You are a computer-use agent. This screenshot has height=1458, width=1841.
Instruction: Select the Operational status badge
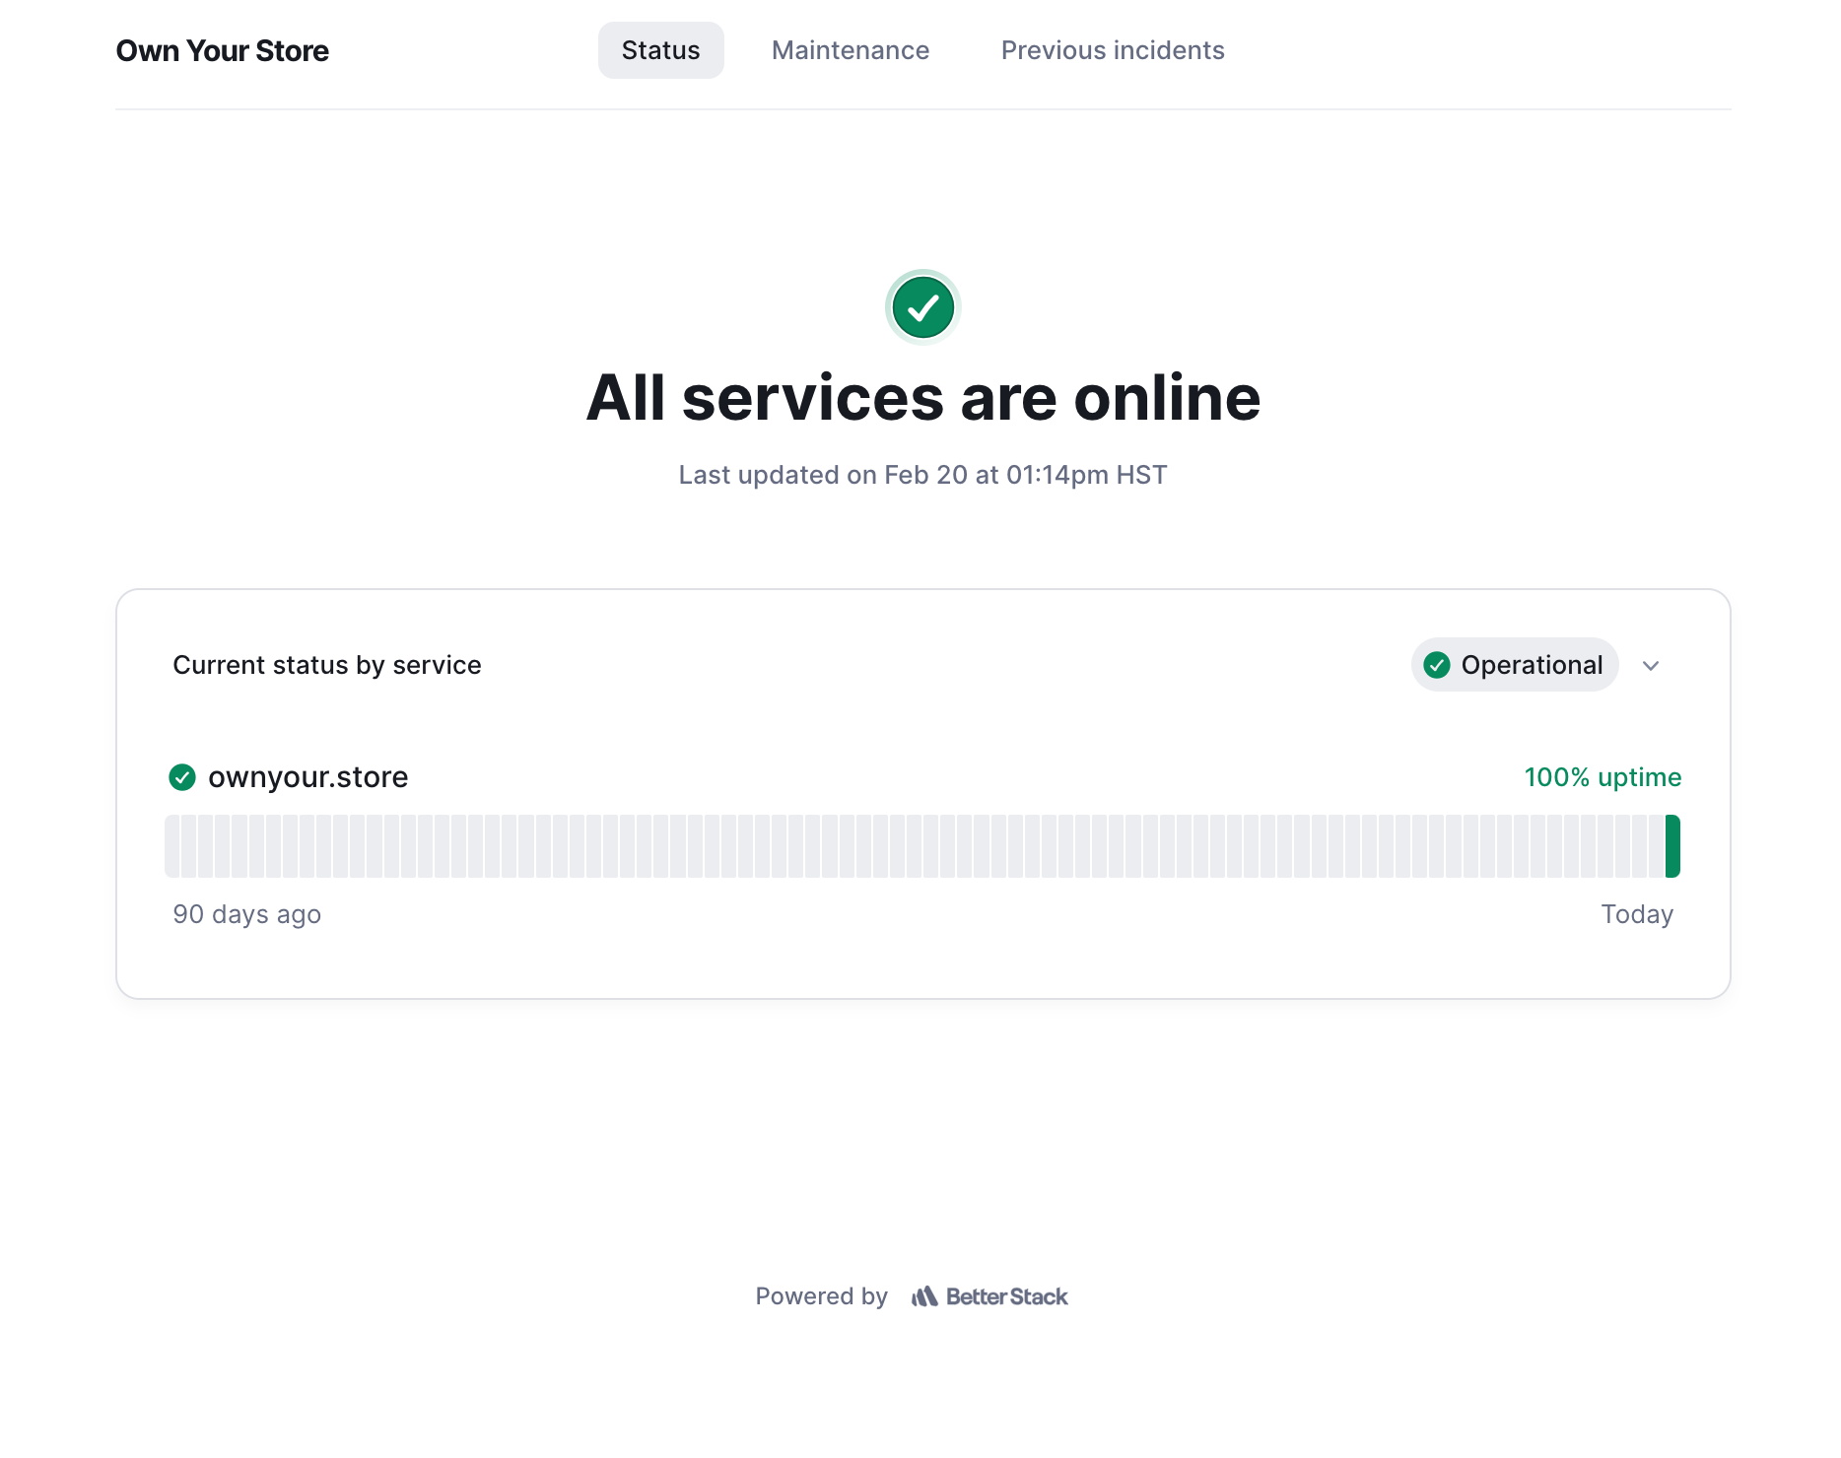click(x=1515, y=665)
